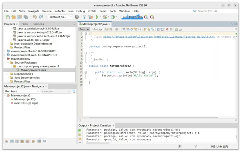
Task: Click the Undo arrow icon
Action: point(35,17)
